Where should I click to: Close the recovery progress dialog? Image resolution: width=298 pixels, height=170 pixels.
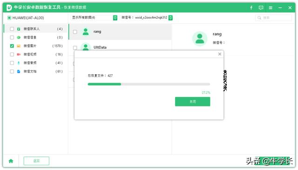click(x=219, y=54)
